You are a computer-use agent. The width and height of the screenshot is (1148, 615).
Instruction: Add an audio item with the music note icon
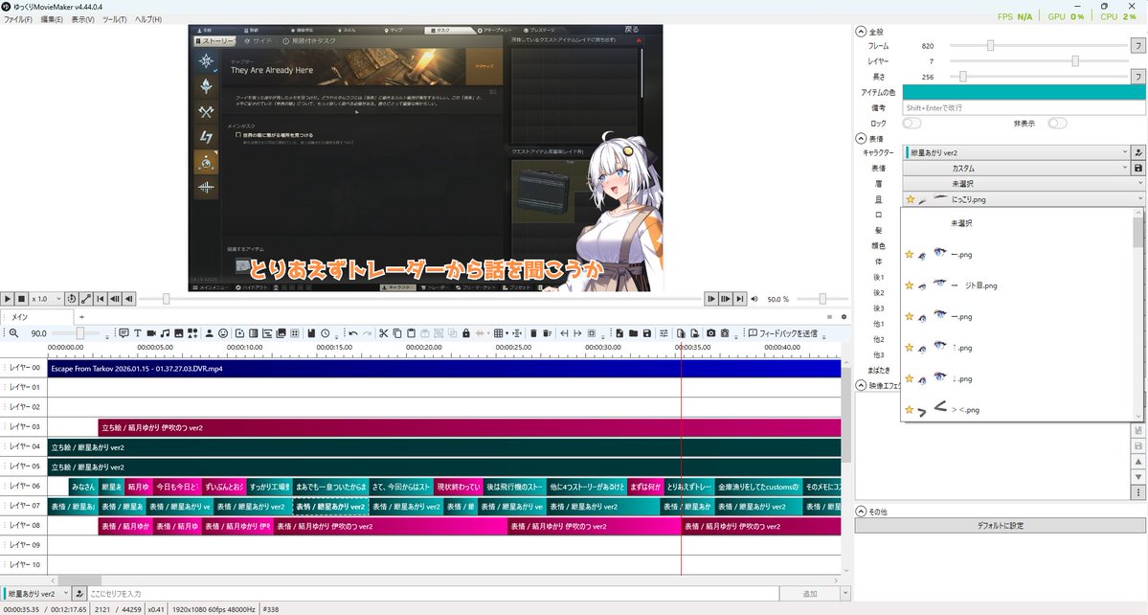[166, 333]
